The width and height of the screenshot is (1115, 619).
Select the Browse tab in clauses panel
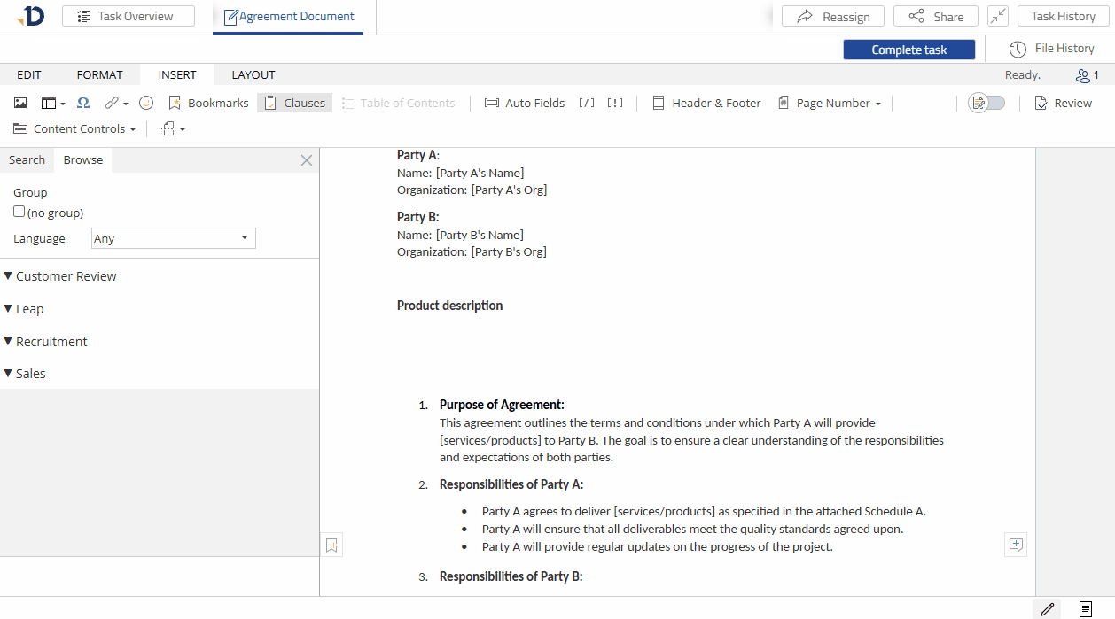[83, 160]
